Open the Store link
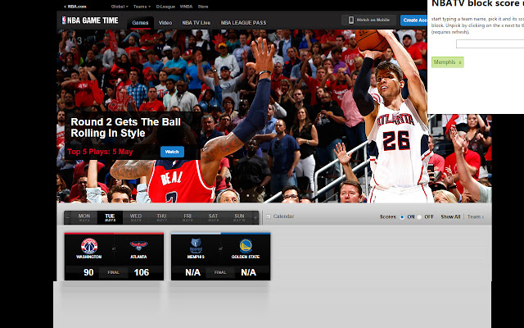 click(203, 7)
